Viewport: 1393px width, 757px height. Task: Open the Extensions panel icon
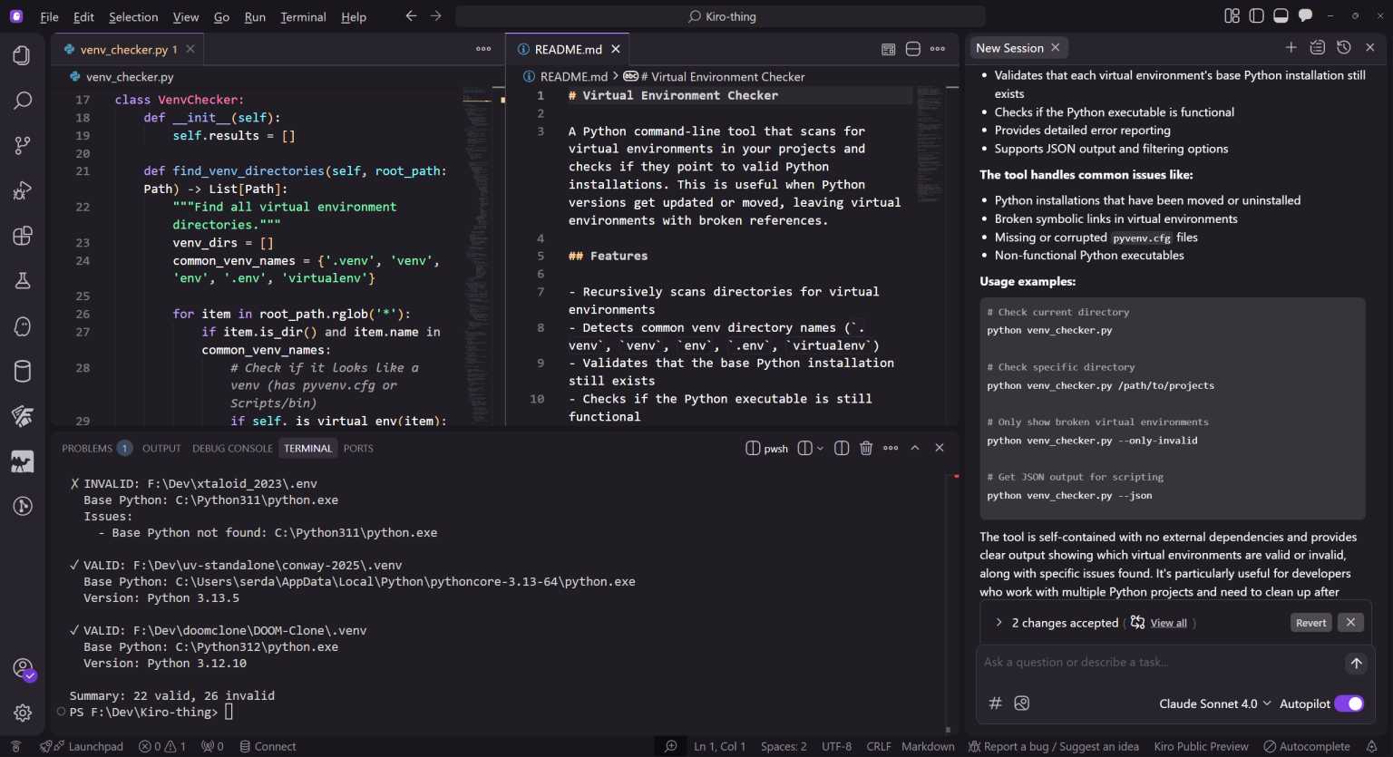[23, 236]
